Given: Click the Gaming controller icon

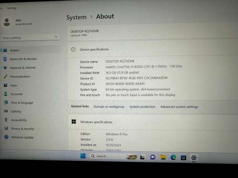Looking at the screenshot, I should pyautogui.click(x=6, y=111).
